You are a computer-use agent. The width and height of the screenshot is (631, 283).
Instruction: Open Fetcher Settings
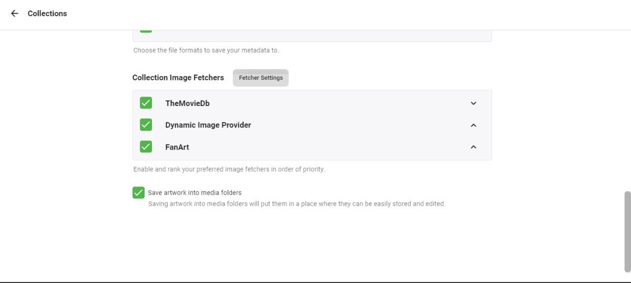261,78
